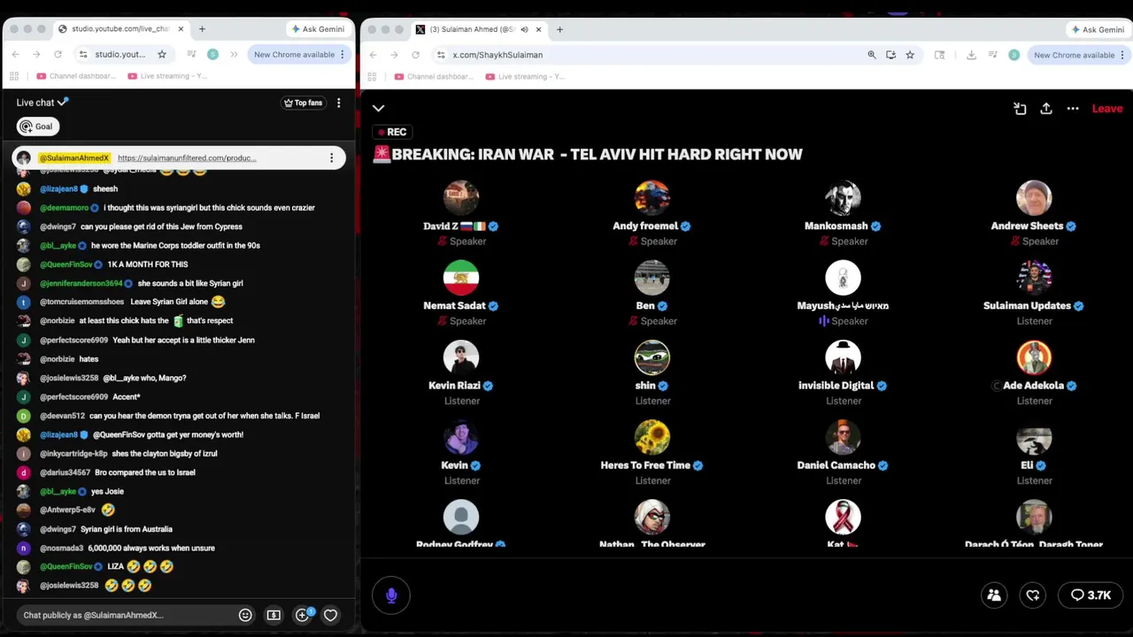
Task: Open the downloads icon in right window
Action: [971, 55]
